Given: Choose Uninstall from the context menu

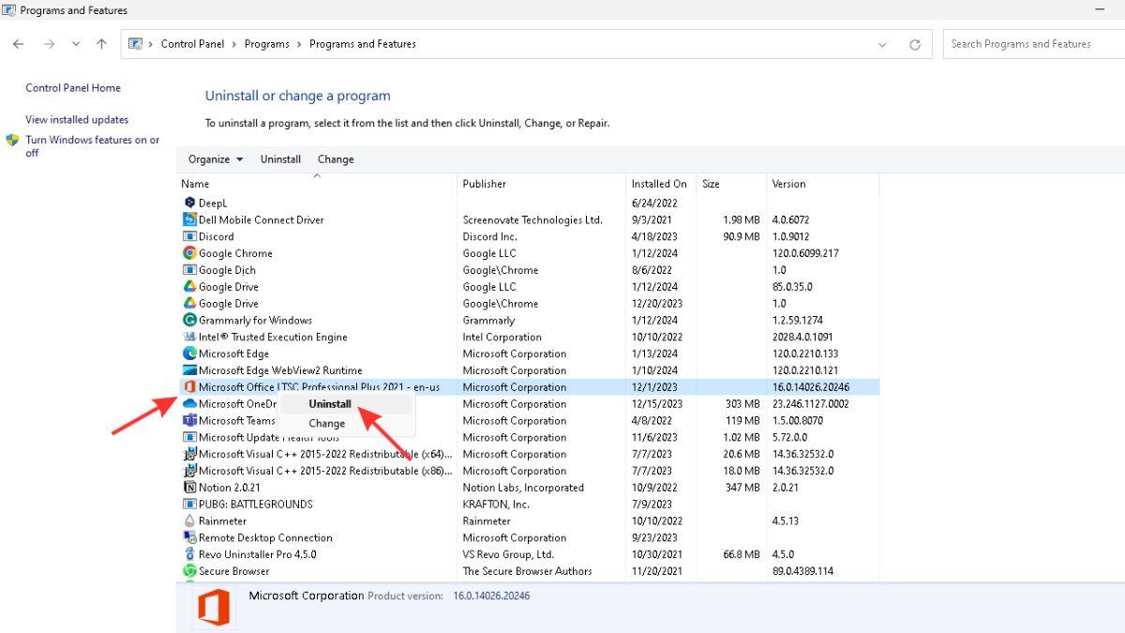Looking at the screenshot, I should (345, 404).
